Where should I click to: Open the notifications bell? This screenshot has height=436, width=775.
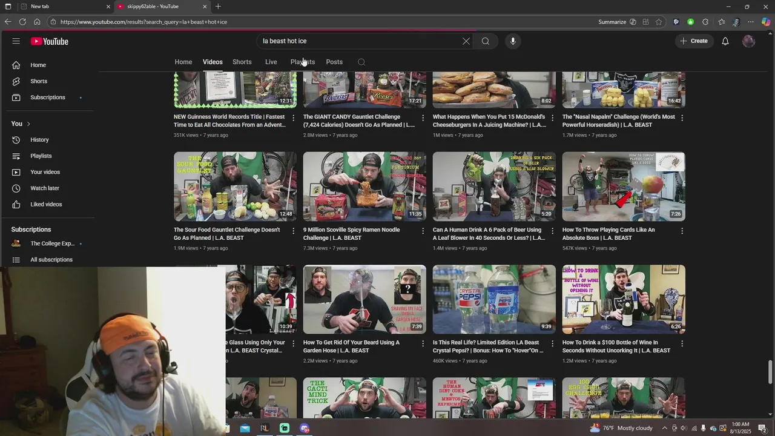725,41
